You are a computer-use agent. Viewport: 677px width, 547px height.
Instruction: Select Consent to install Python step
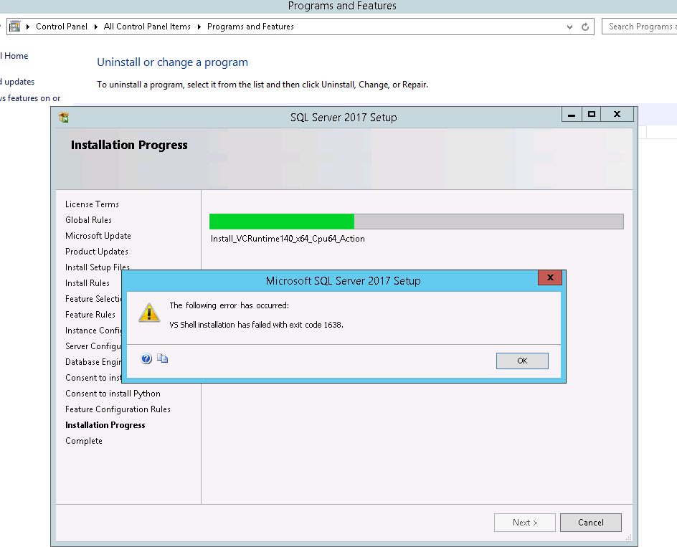coord(113,394)
